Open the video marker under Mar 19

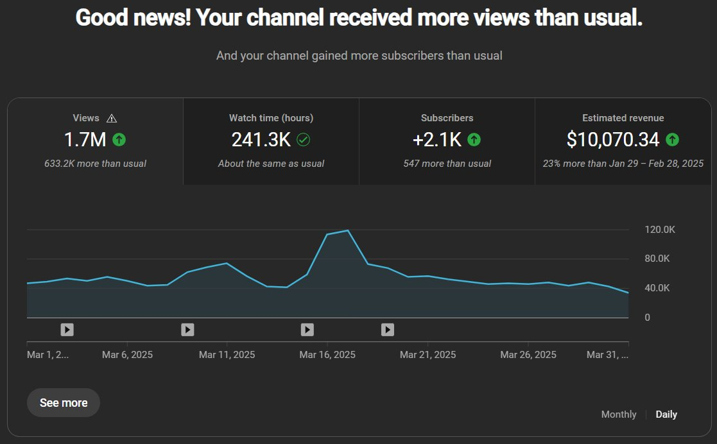tap(388, 330)
